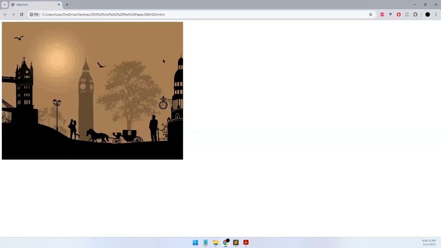This screenshot has width=441, height=248.
Task: Open the AdBlock Plus extension
Action: (382, 14)
